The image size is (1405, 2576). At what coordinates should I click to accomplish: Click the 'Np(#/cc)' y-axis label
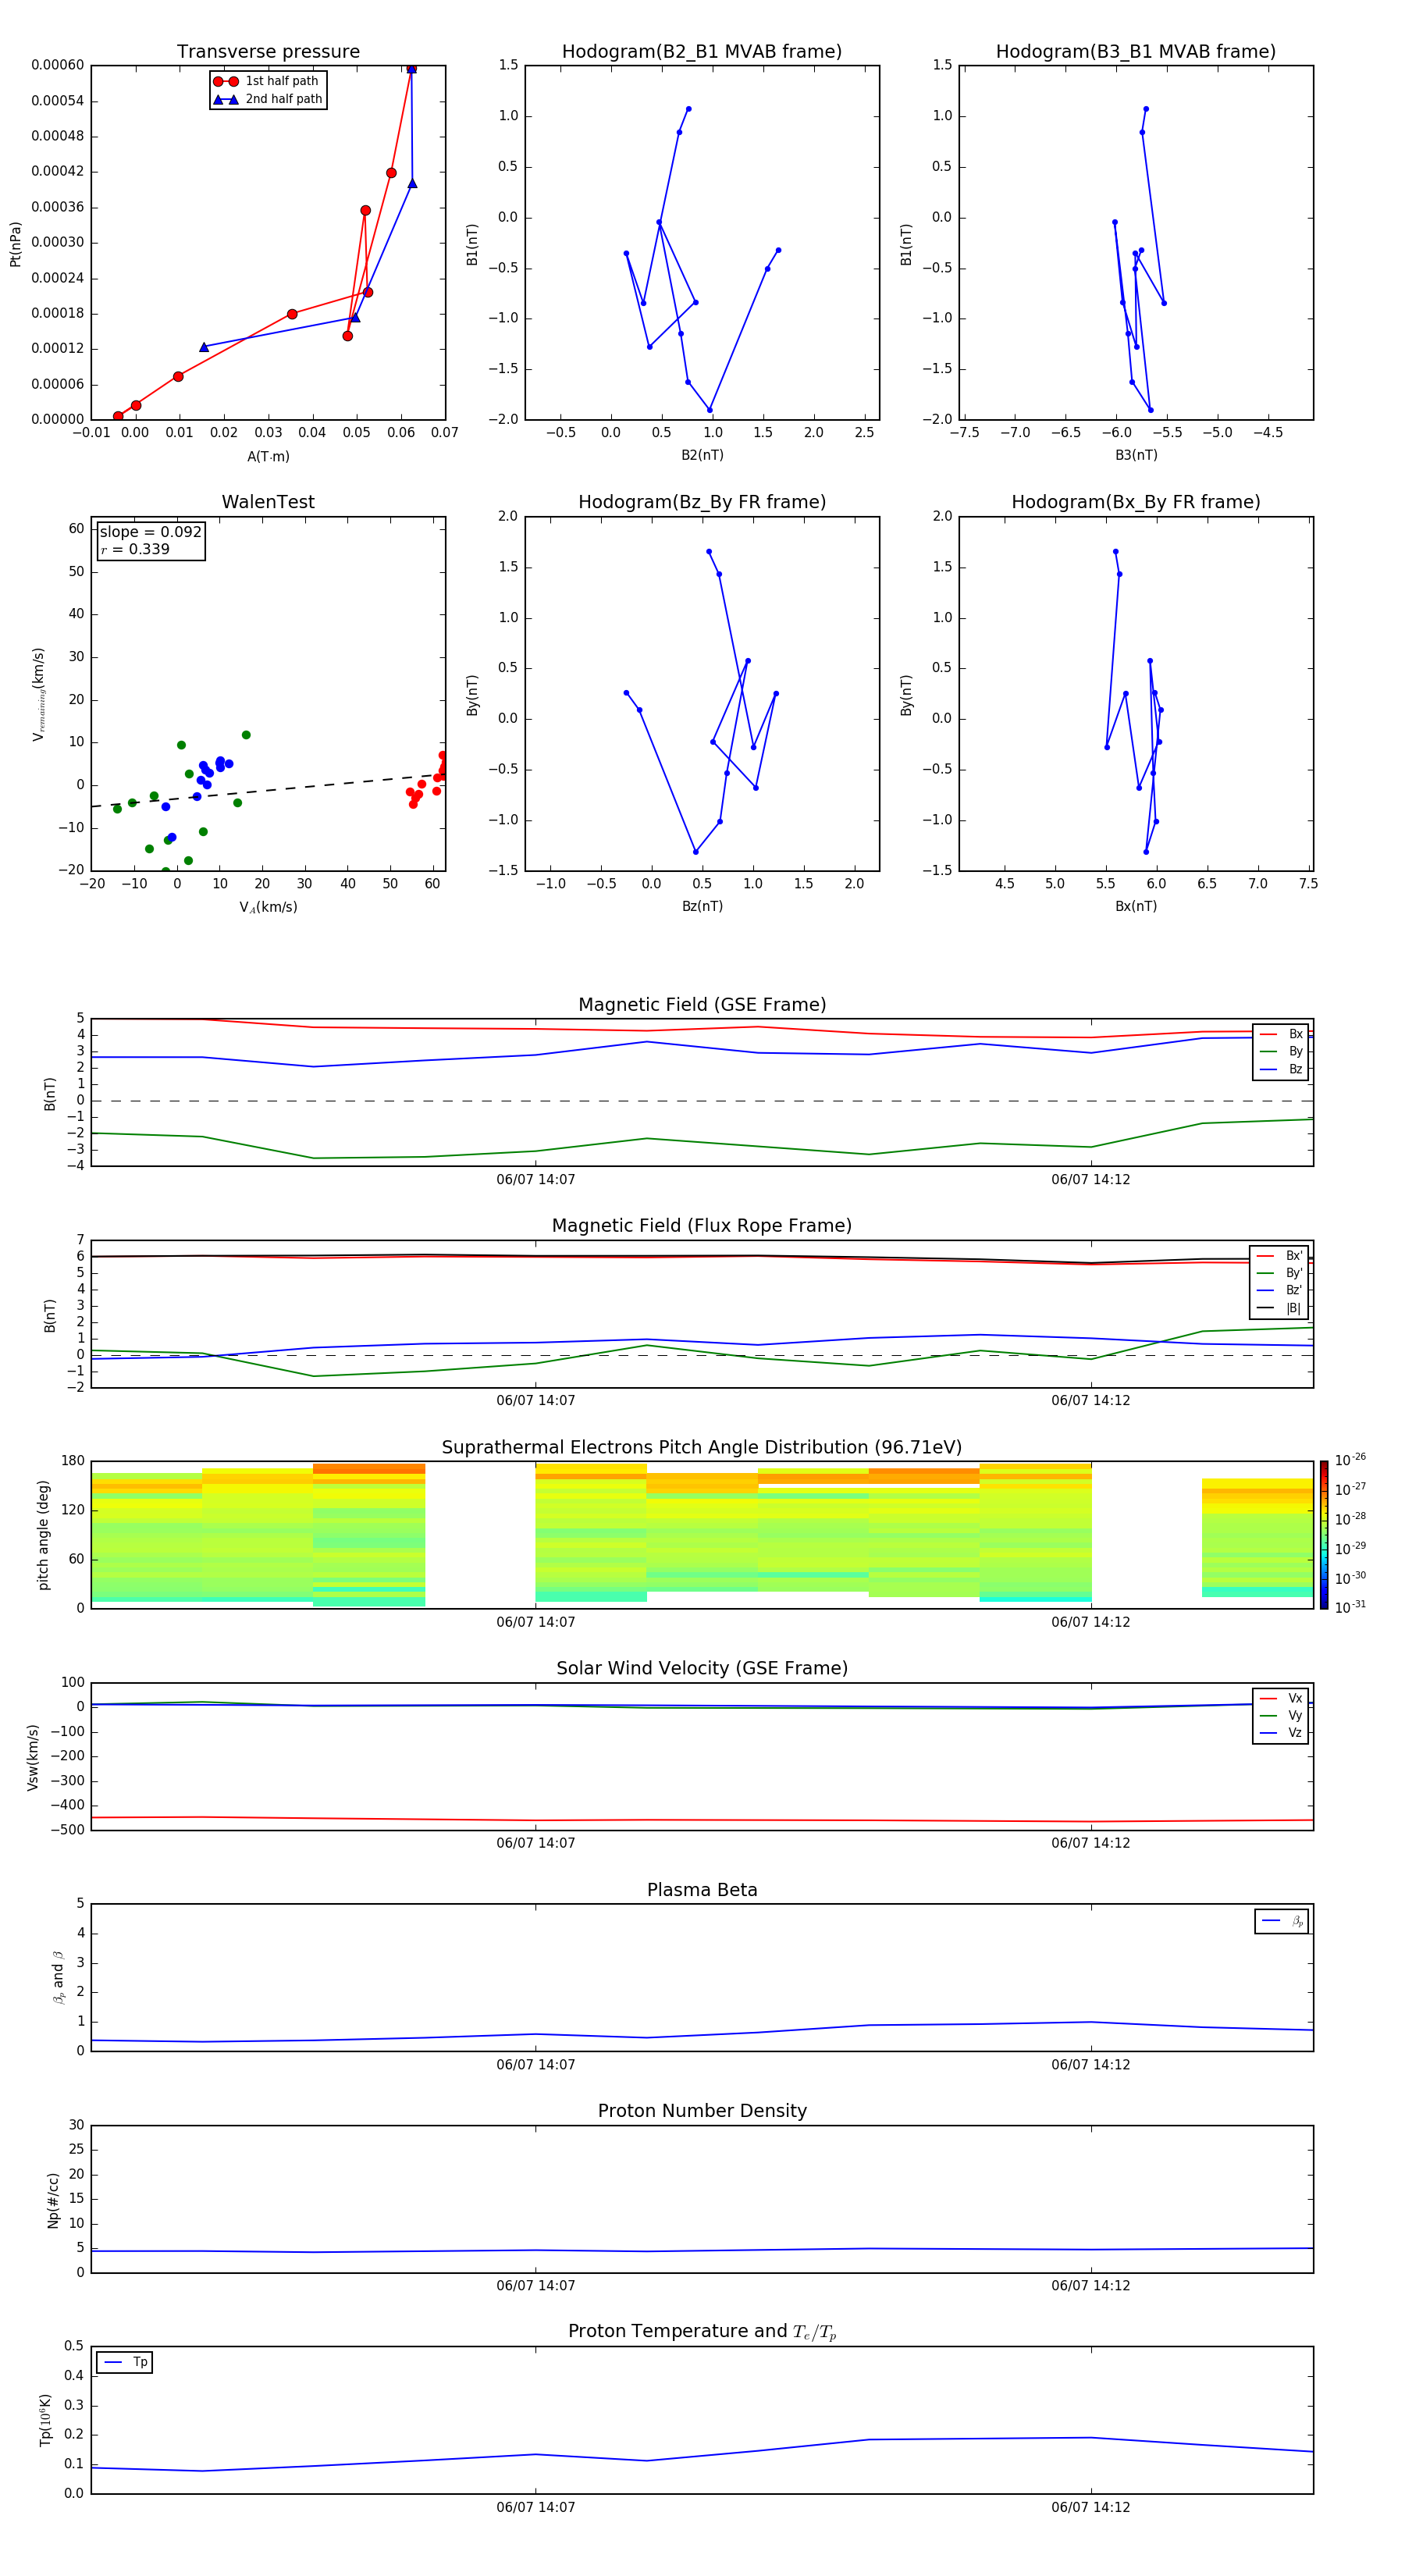tap(53, 2200)
